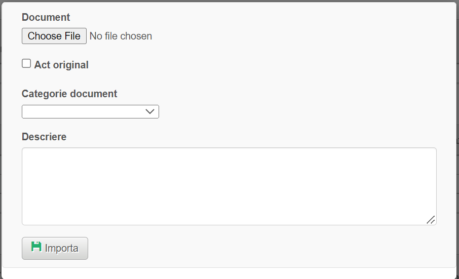Viewport: 459px width, 279px height.
Task: Click the Descriere textarea resize handle
Action: (x=431, y=219)
